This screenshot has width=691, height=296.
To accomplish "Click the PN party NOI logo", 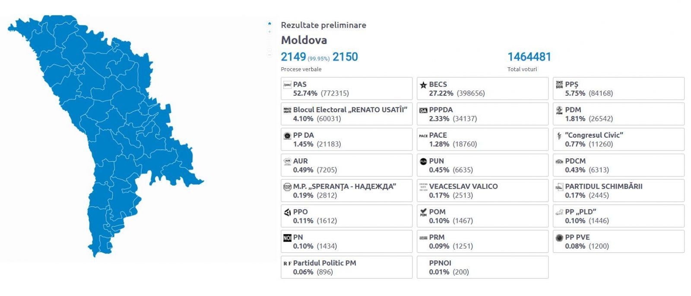I will [287, 238].
